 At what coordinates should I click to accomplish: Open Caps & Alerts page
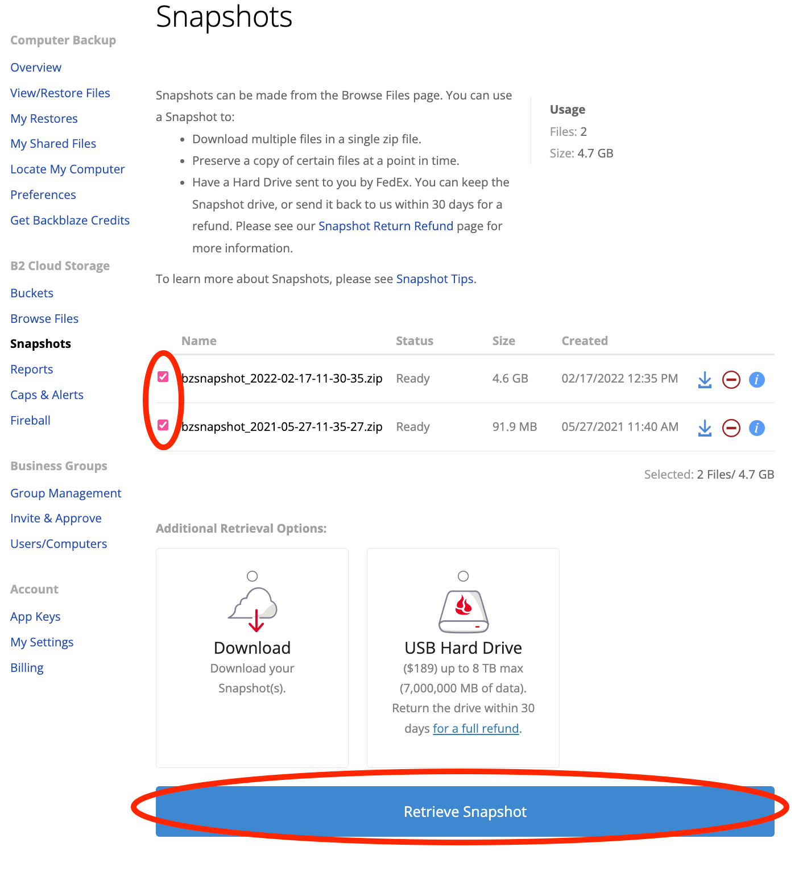[47, 395]
